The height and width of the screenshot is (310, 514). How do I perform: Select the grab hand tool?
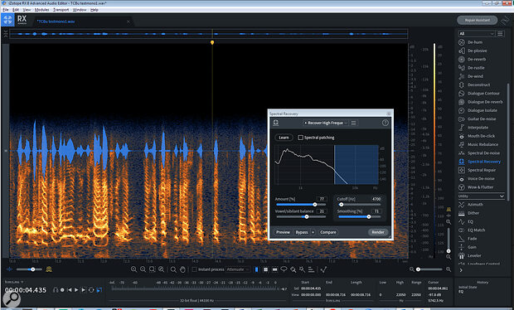pos(182,269)
